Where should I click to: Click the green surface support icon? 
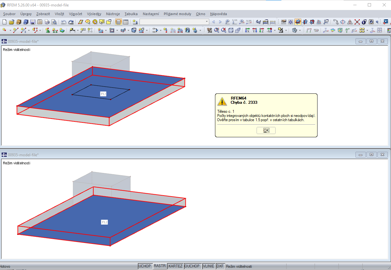62,30
